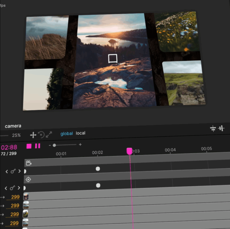Add keyframe on camera track

click(x=13, y=171)
